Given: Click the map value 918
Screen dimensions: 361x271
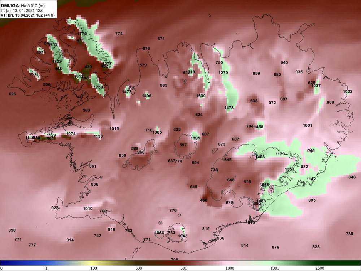Looking at the screenshot, I should click(x=112, y=229).
